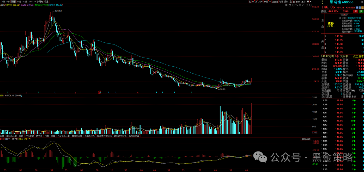The width and height of the screenshot is (364, 172).
Task: Click the 621.52 high price label
Action: tap(58, 11)
